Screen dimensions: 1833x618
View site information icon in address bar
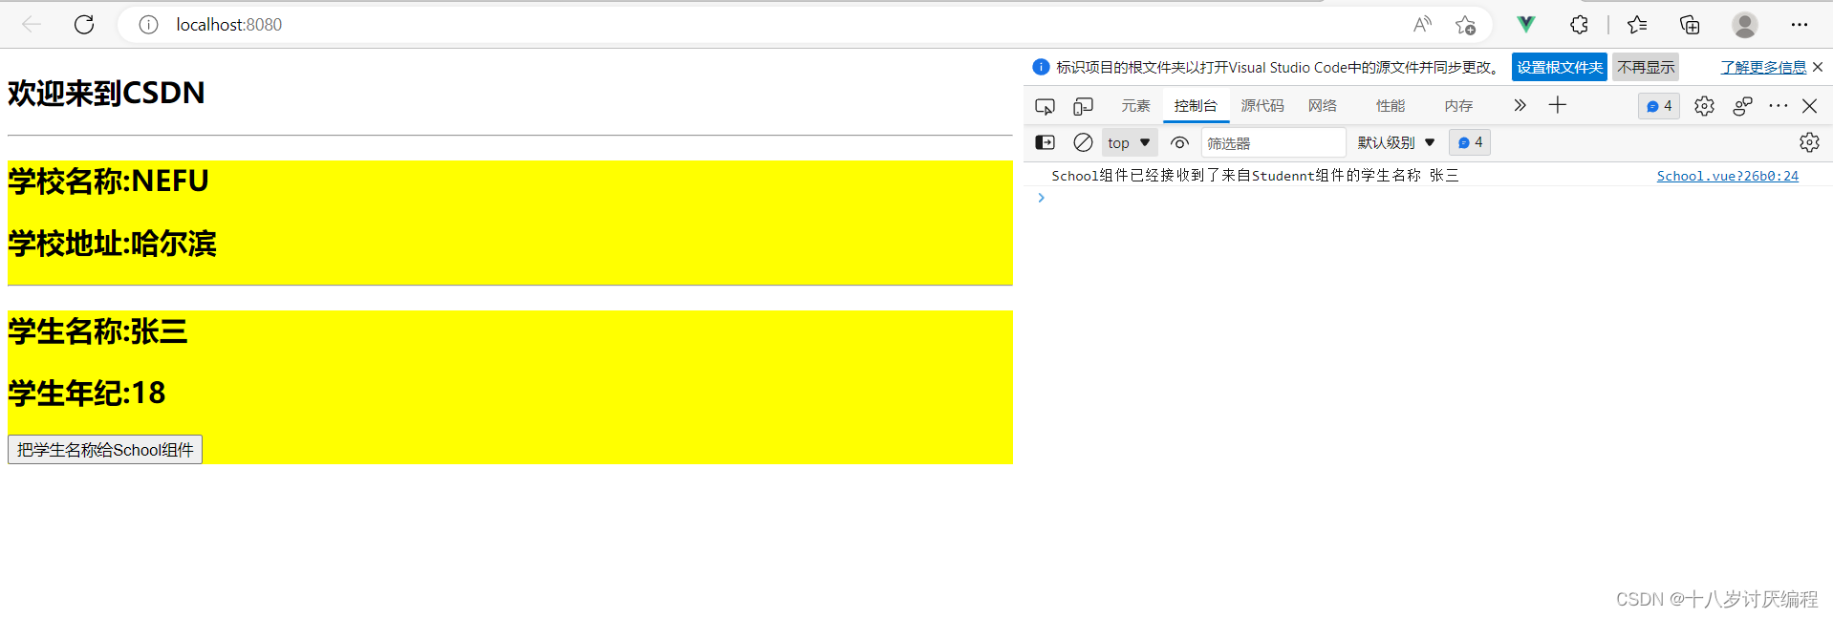pyautogui.click(x=148, y=25)
